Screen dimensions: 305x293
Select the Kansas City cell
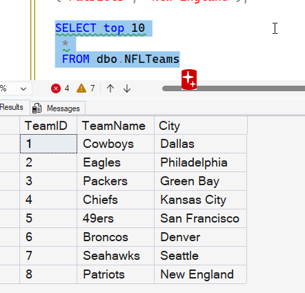pyautogui.click(x=200, y=200)
